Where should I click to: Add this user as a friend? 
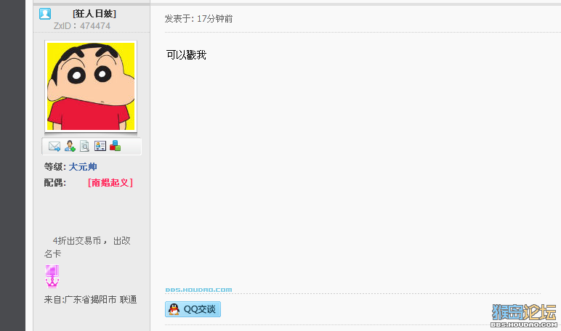[70, 146]
